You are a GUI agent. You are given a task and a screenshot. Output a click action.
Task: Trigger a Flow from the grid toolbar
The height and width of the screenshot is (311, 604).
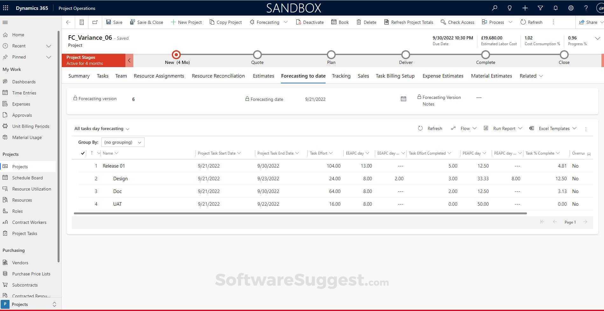pyautogui.click(x=465, y=128)
